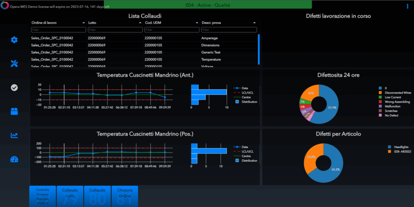
Task: Open the warehouse box icon in sidebar
Action: (14, 111)
